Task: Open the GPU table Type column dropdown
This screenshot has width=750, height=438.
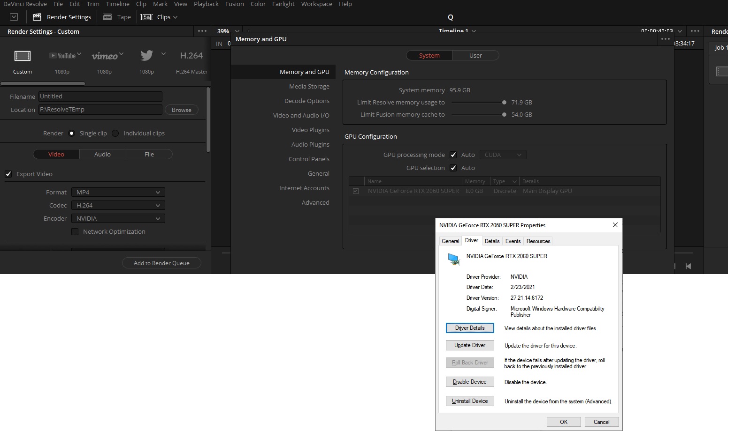Action: coord(514,181)
